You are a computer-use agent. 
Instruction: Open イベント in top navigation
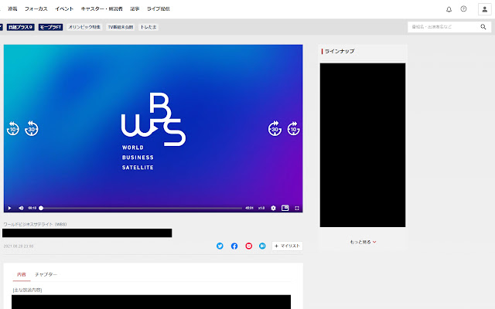click(64, 8)
